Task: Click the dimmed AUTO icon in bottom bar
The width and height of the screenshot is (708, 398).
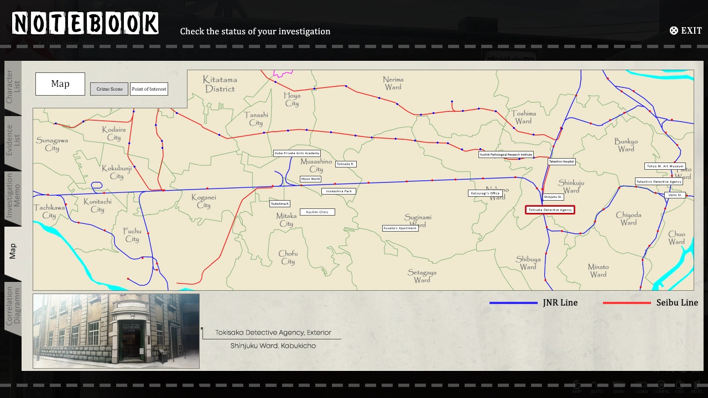Action: (596, 387)
